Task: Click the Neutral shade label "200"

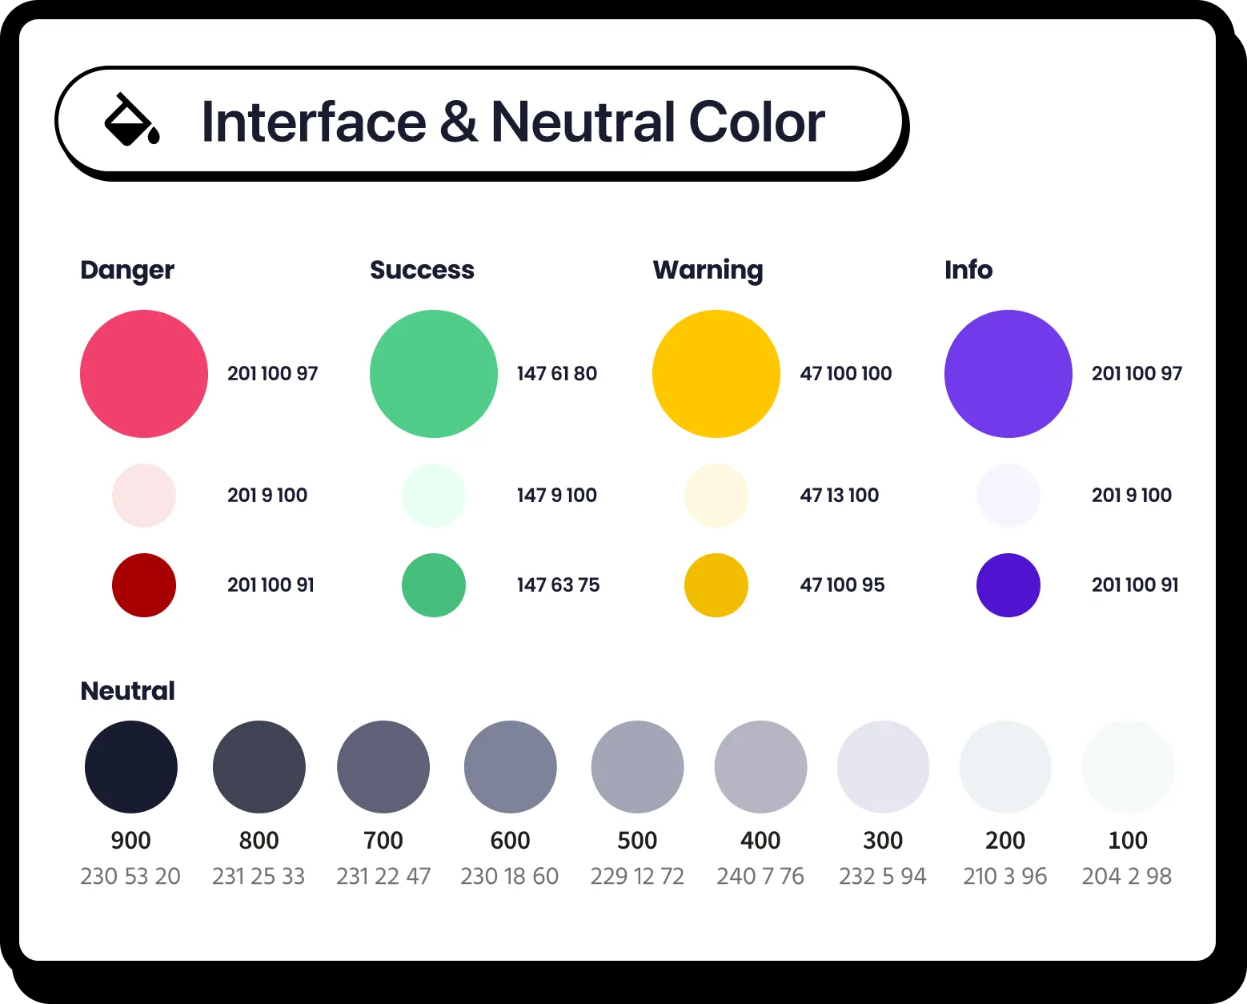Action: pyautogui.click(x=1006, y=841)
